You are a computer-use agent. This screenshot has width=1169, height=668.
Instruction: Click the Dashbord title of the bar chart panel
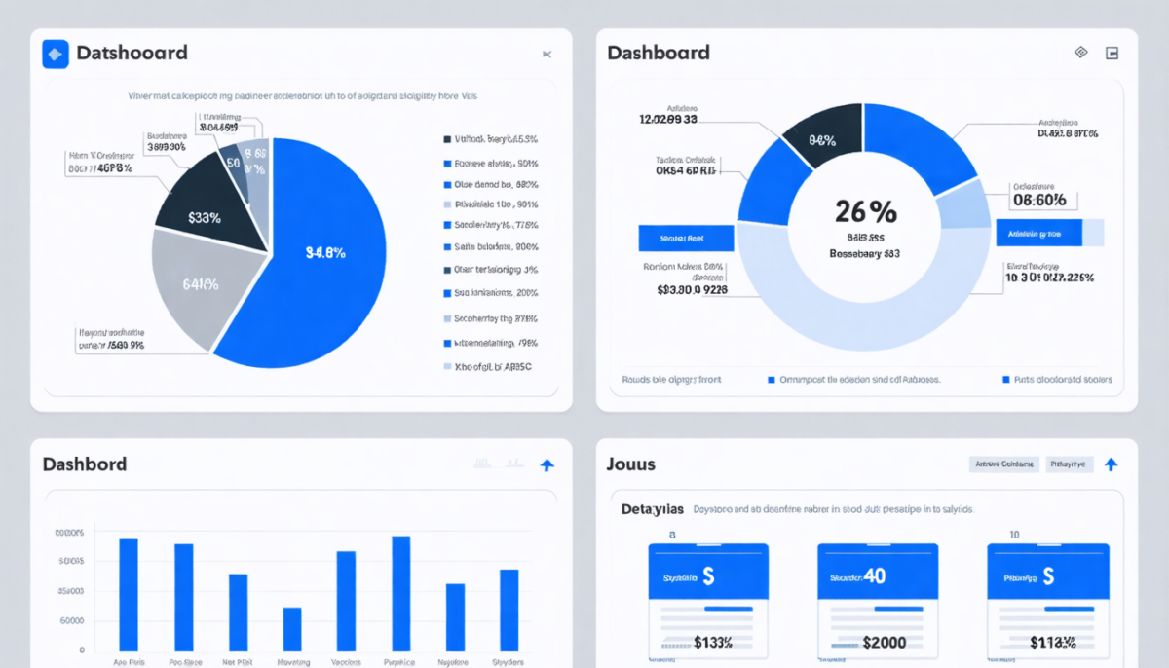(85, 464)
